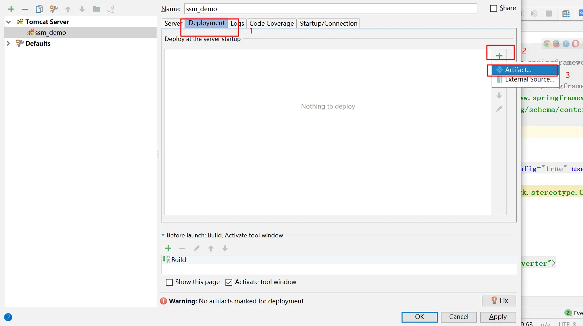Confirm with the OK button
The width and height of the screenshot is (583, 326).
click(x=419, y=317)
